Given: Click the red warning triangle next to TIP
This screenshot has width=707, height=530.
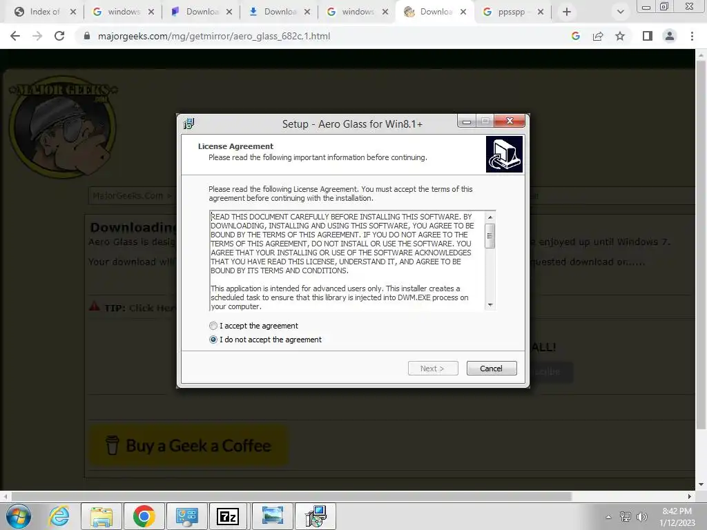Looking at the screenshot, I should (x=94, y=307).
